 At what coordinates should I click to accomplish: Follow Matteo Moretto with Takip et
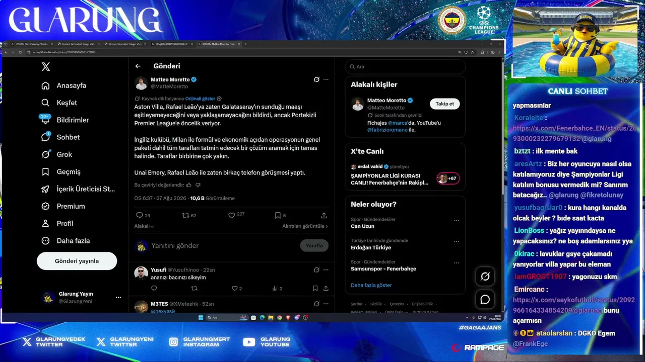pos(444,104)
